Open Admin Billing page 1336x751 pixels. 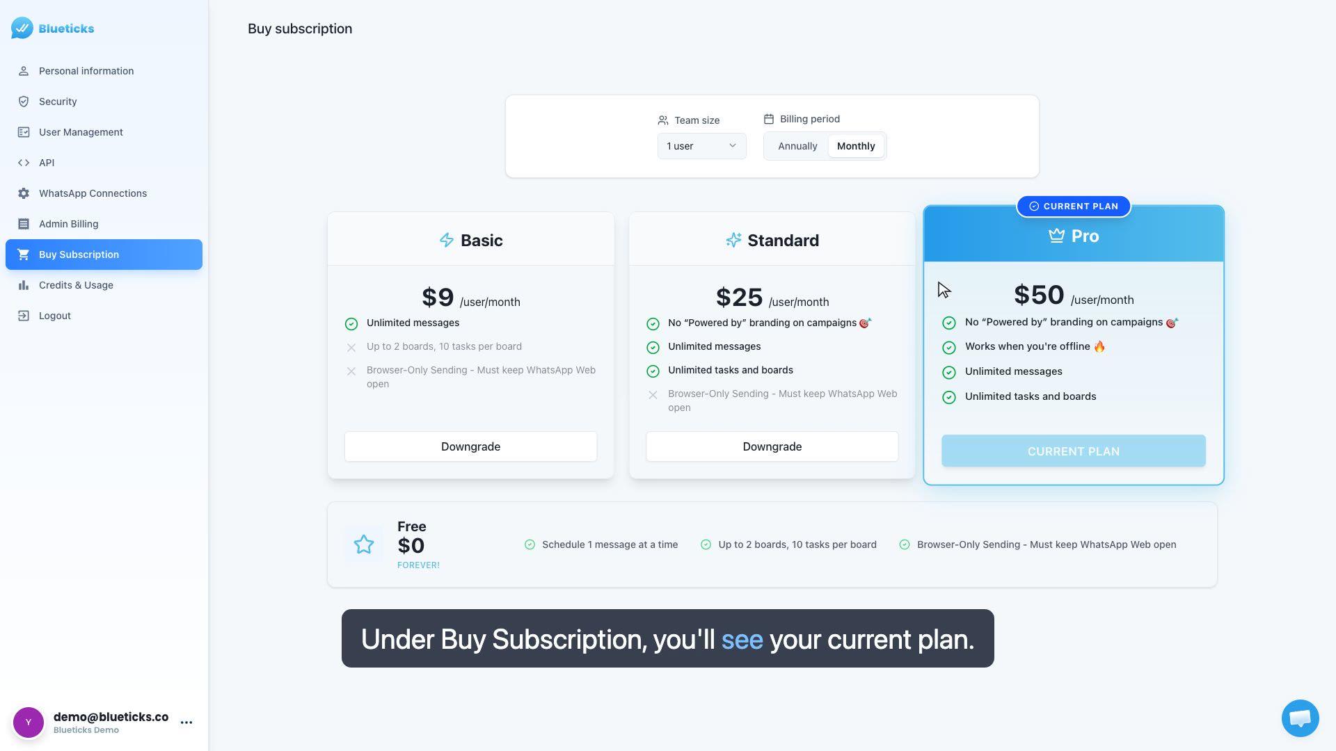(104, 224)
